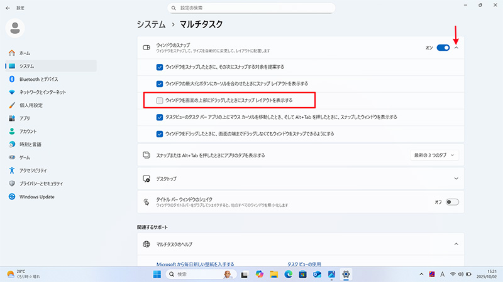Open ネットワークとインターネット in the sidebar
The image size is (503, 282).
pos(41,92)
